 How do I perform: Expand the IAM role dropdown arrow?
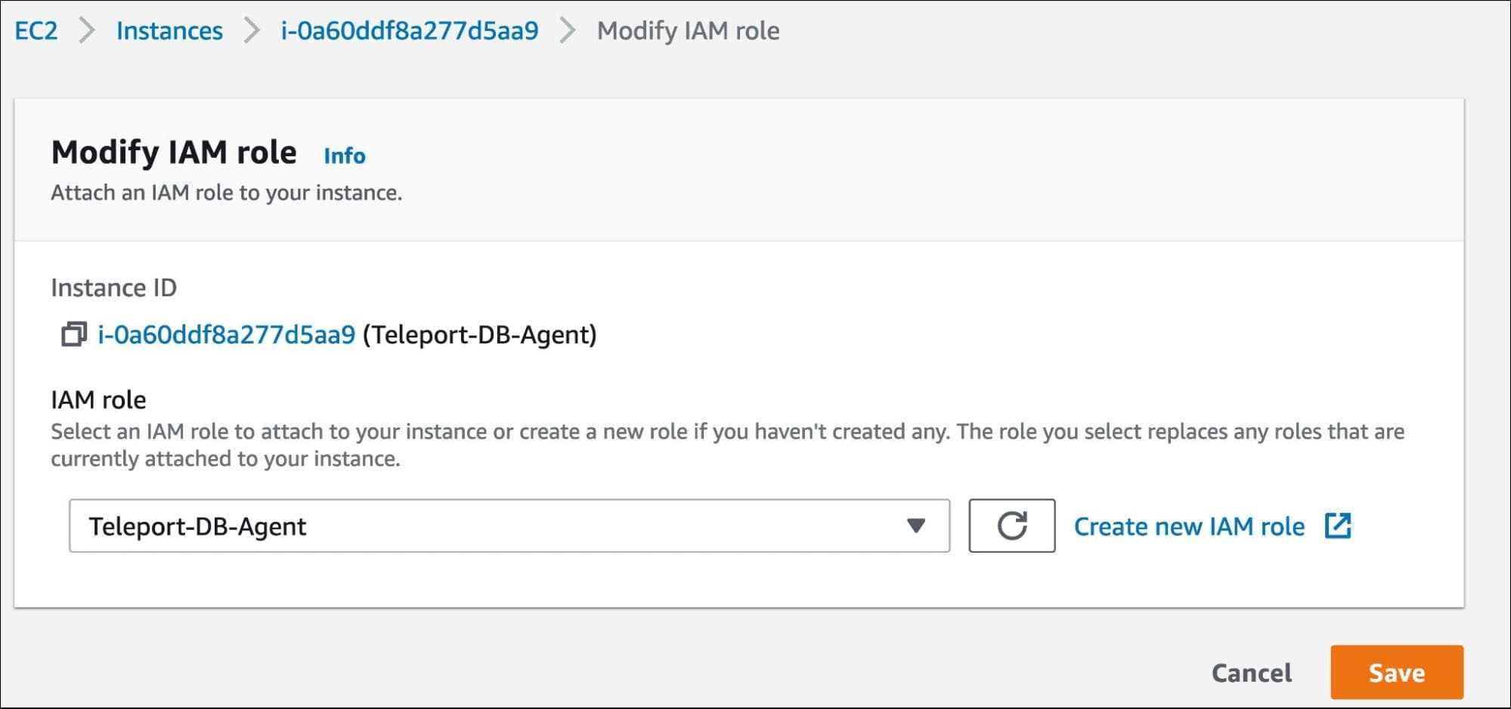(x=915, y=526)
